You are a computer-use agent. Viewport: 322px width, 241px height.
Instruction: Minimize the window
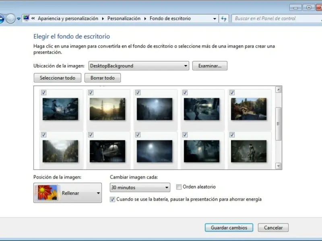(295, 8)
